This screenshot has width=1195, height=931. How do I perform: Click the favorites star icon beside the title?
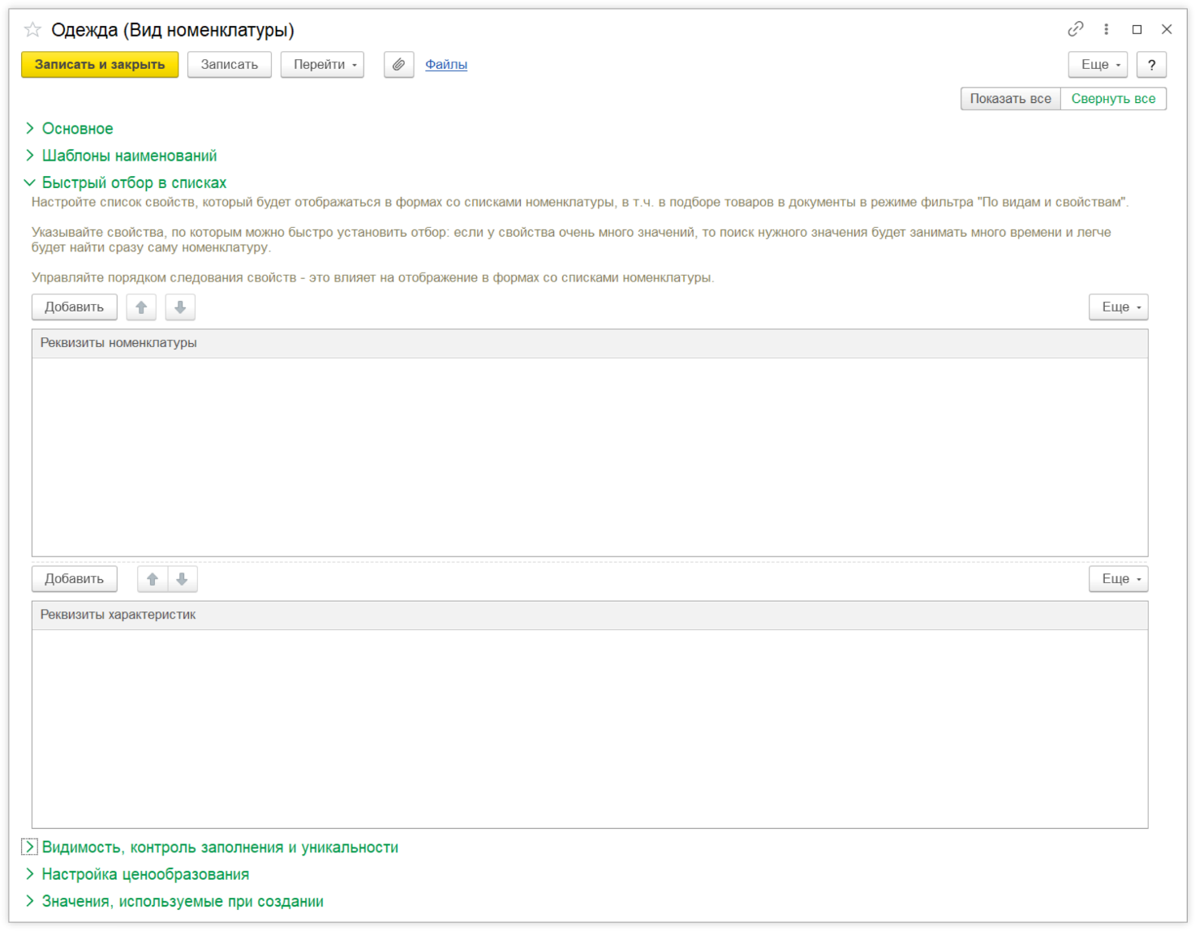(32, 30)
